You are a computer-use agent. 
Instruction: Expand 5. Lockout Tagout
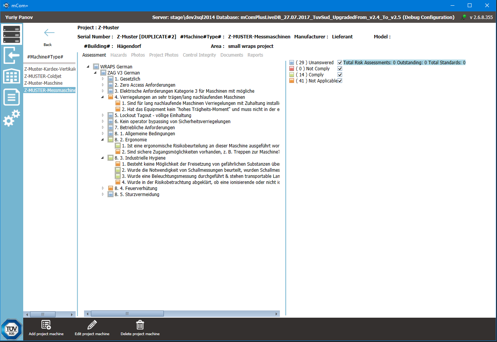(103, 116)
